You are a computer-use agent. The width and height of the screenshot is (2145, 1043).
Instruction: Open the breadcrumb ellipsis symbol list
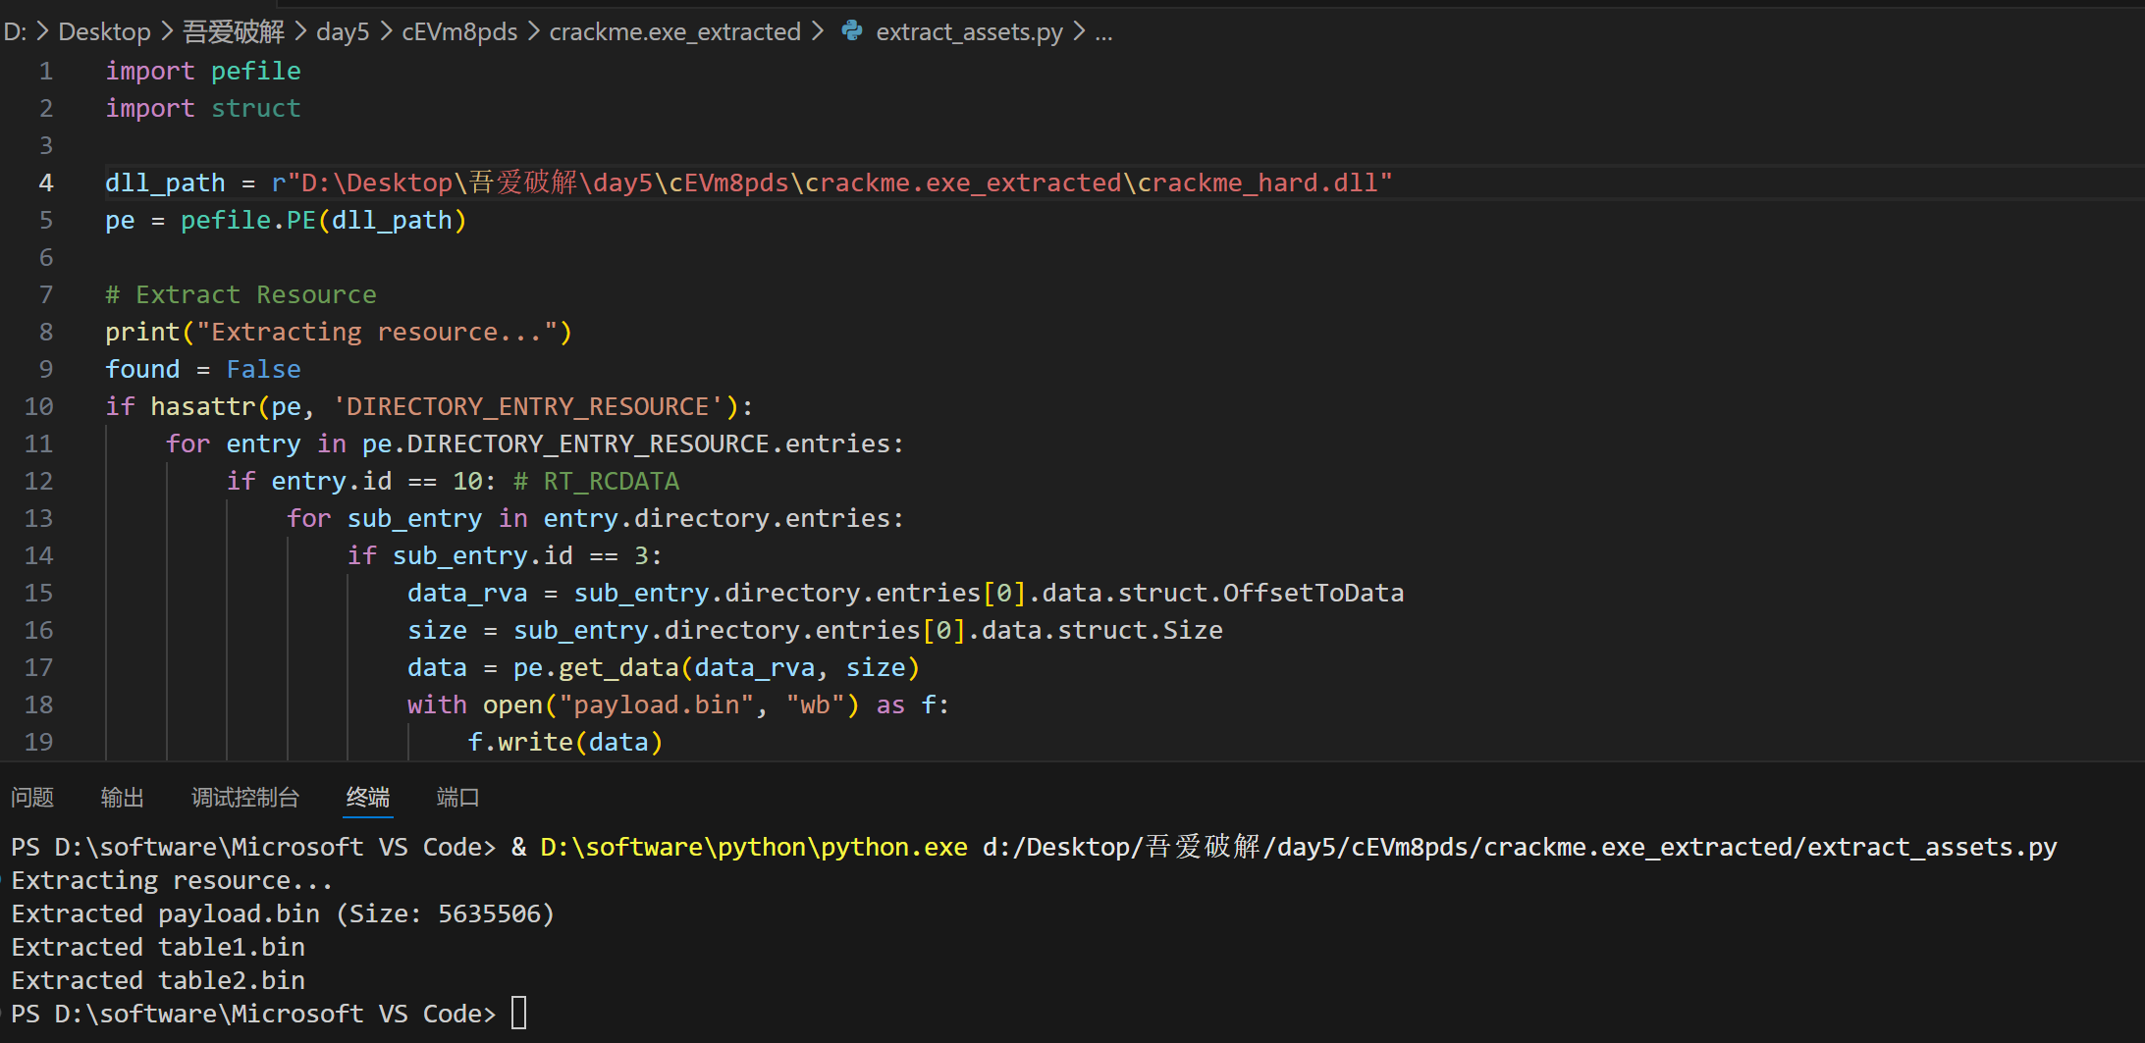[x=1103, y=32]
